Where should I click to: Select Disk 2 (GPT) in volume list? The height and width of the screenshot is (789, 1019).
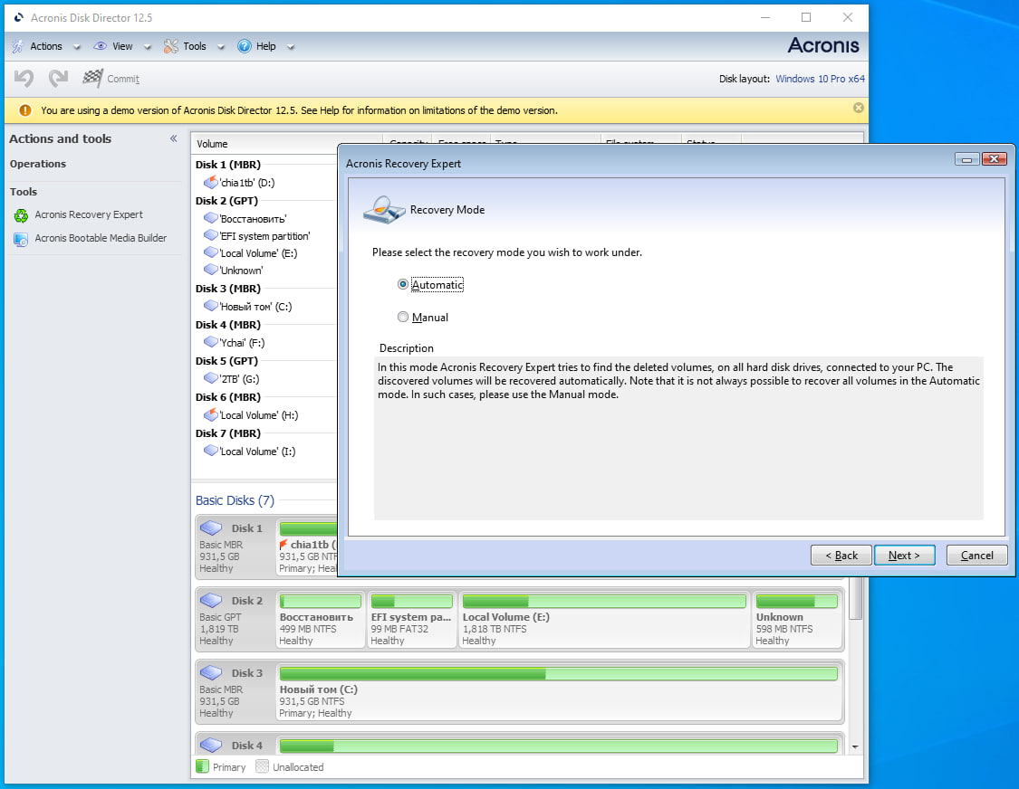[x=226, y=201]
